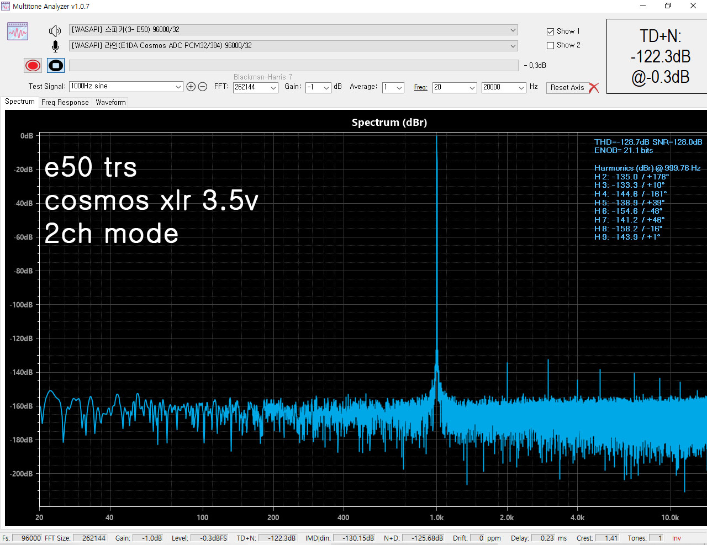Click the Crest 1.41 status field
The width and height of the screenshot is (707, 545).
click(608, 538)
